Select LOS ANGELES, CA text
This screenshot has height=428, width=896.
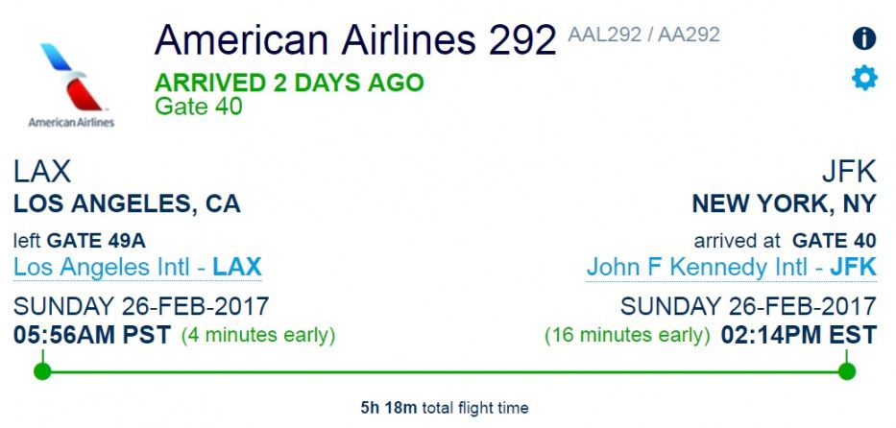(127, 204)
